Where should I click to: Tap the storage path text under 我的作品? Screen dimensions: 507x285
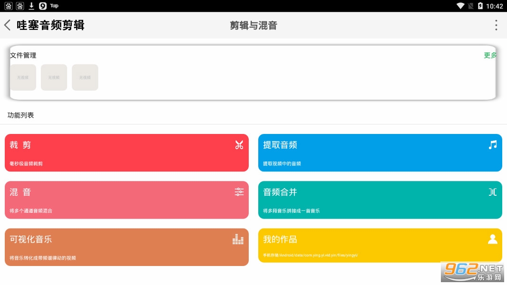point(311,255)
